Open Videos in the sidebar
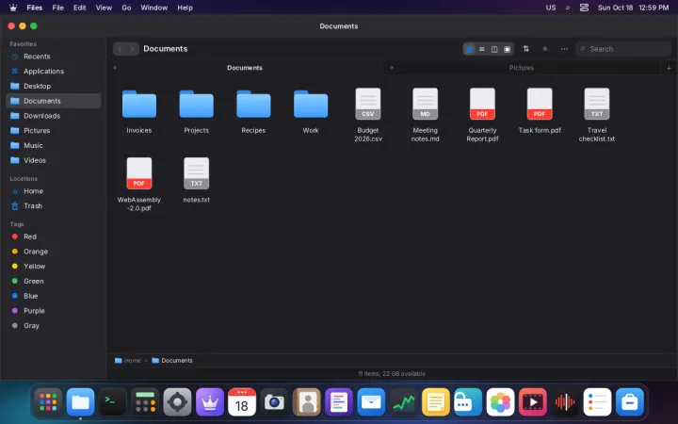Image resolution: width=678 pixels, height=424 pixels. tap(53, 160)
